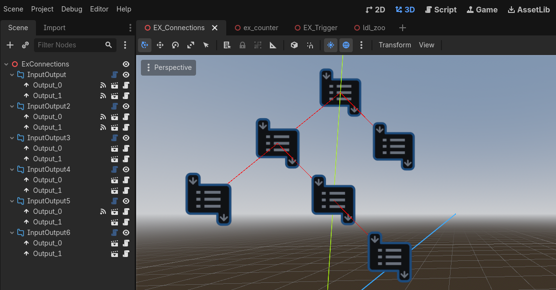Open signals icon of Output_0 under InputOutput5
556x290 pixels.
point(103,212)
